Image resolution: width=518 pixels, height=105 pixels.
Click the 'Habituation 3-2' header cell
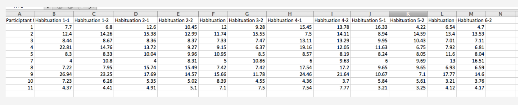(x=247, y=20)
